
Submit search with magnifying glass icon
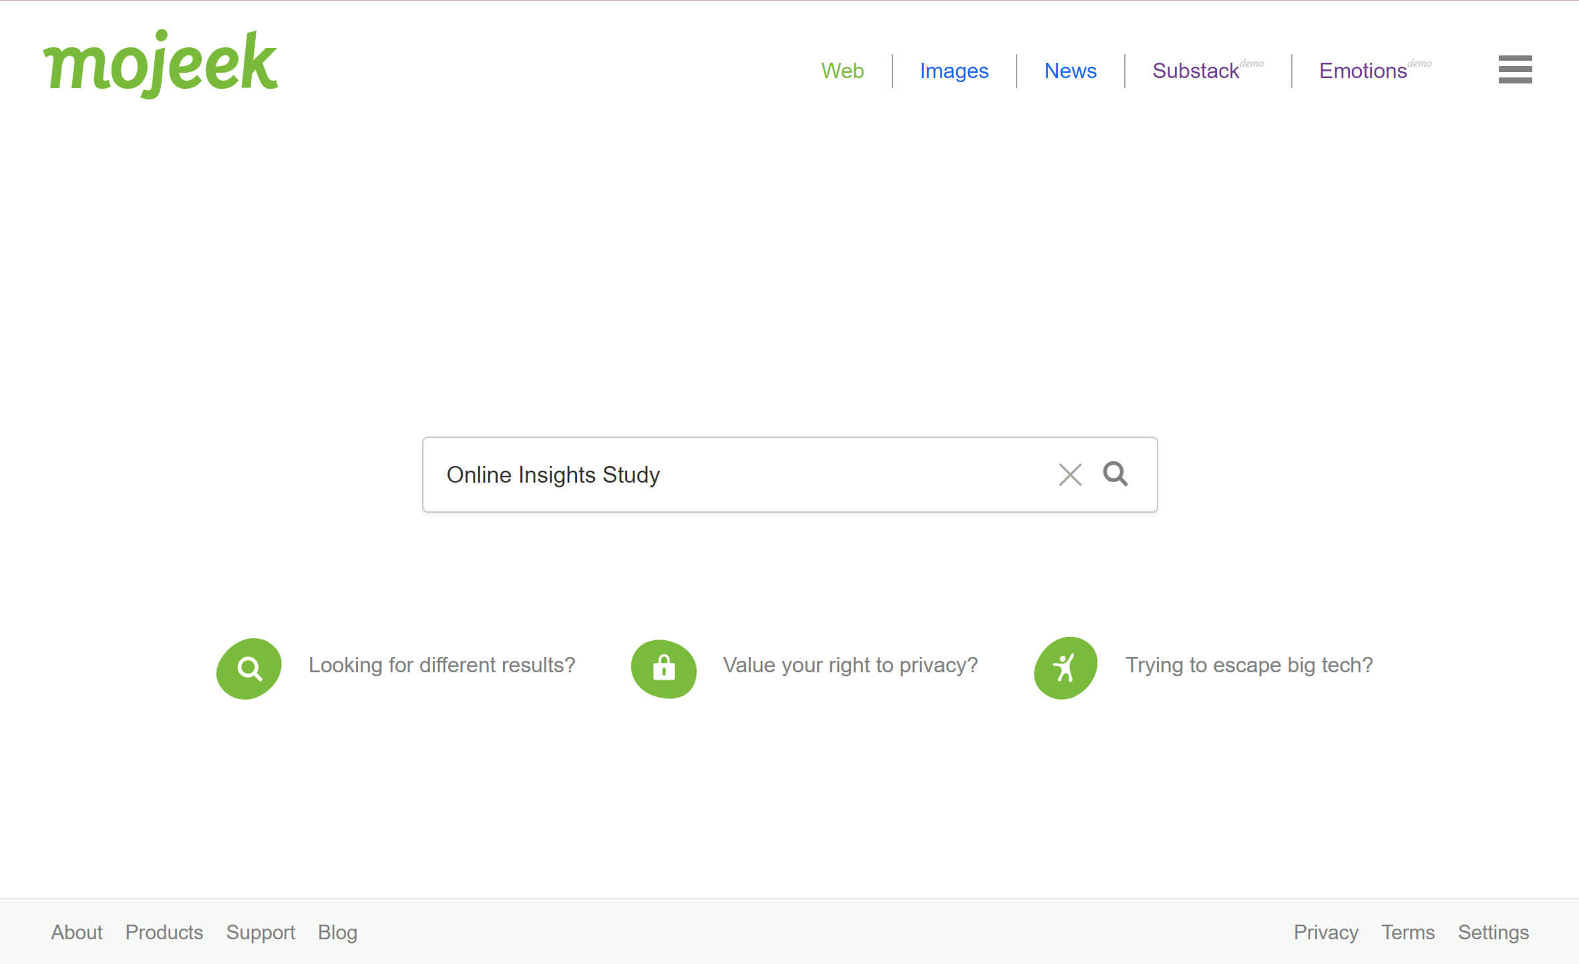(1115, 474)
